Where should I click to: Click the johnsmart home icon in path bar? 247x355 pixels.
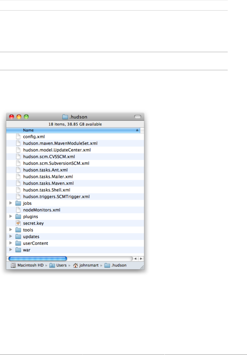pyautogui.click(x=75, y=265)
